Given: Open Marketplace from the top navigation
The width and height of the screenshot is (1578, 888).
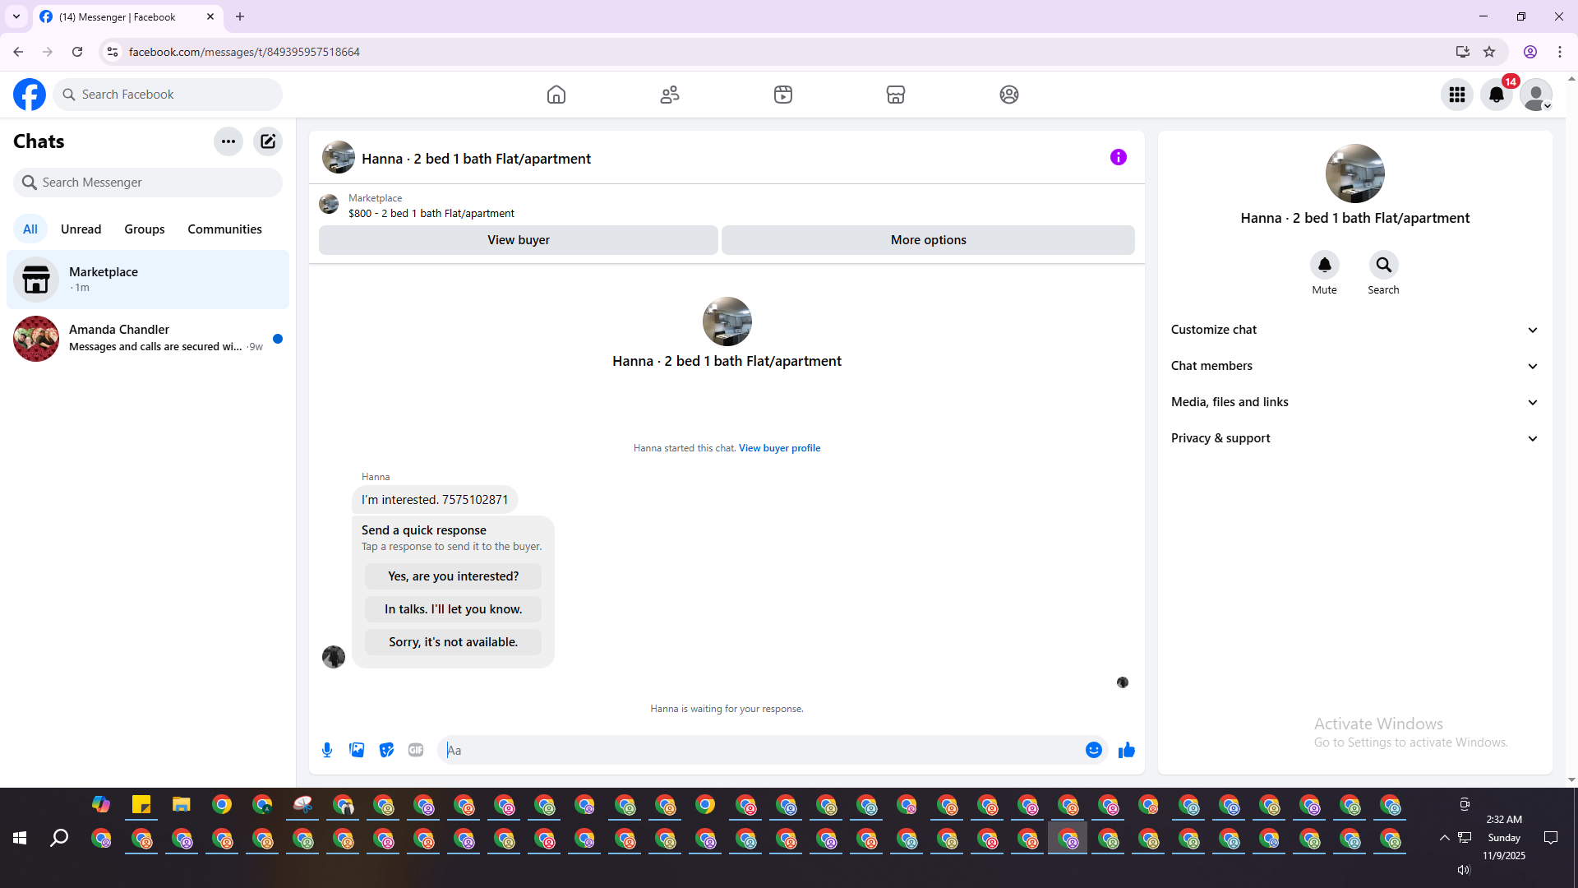Looking at the screenshot, I should coord(896,95).
